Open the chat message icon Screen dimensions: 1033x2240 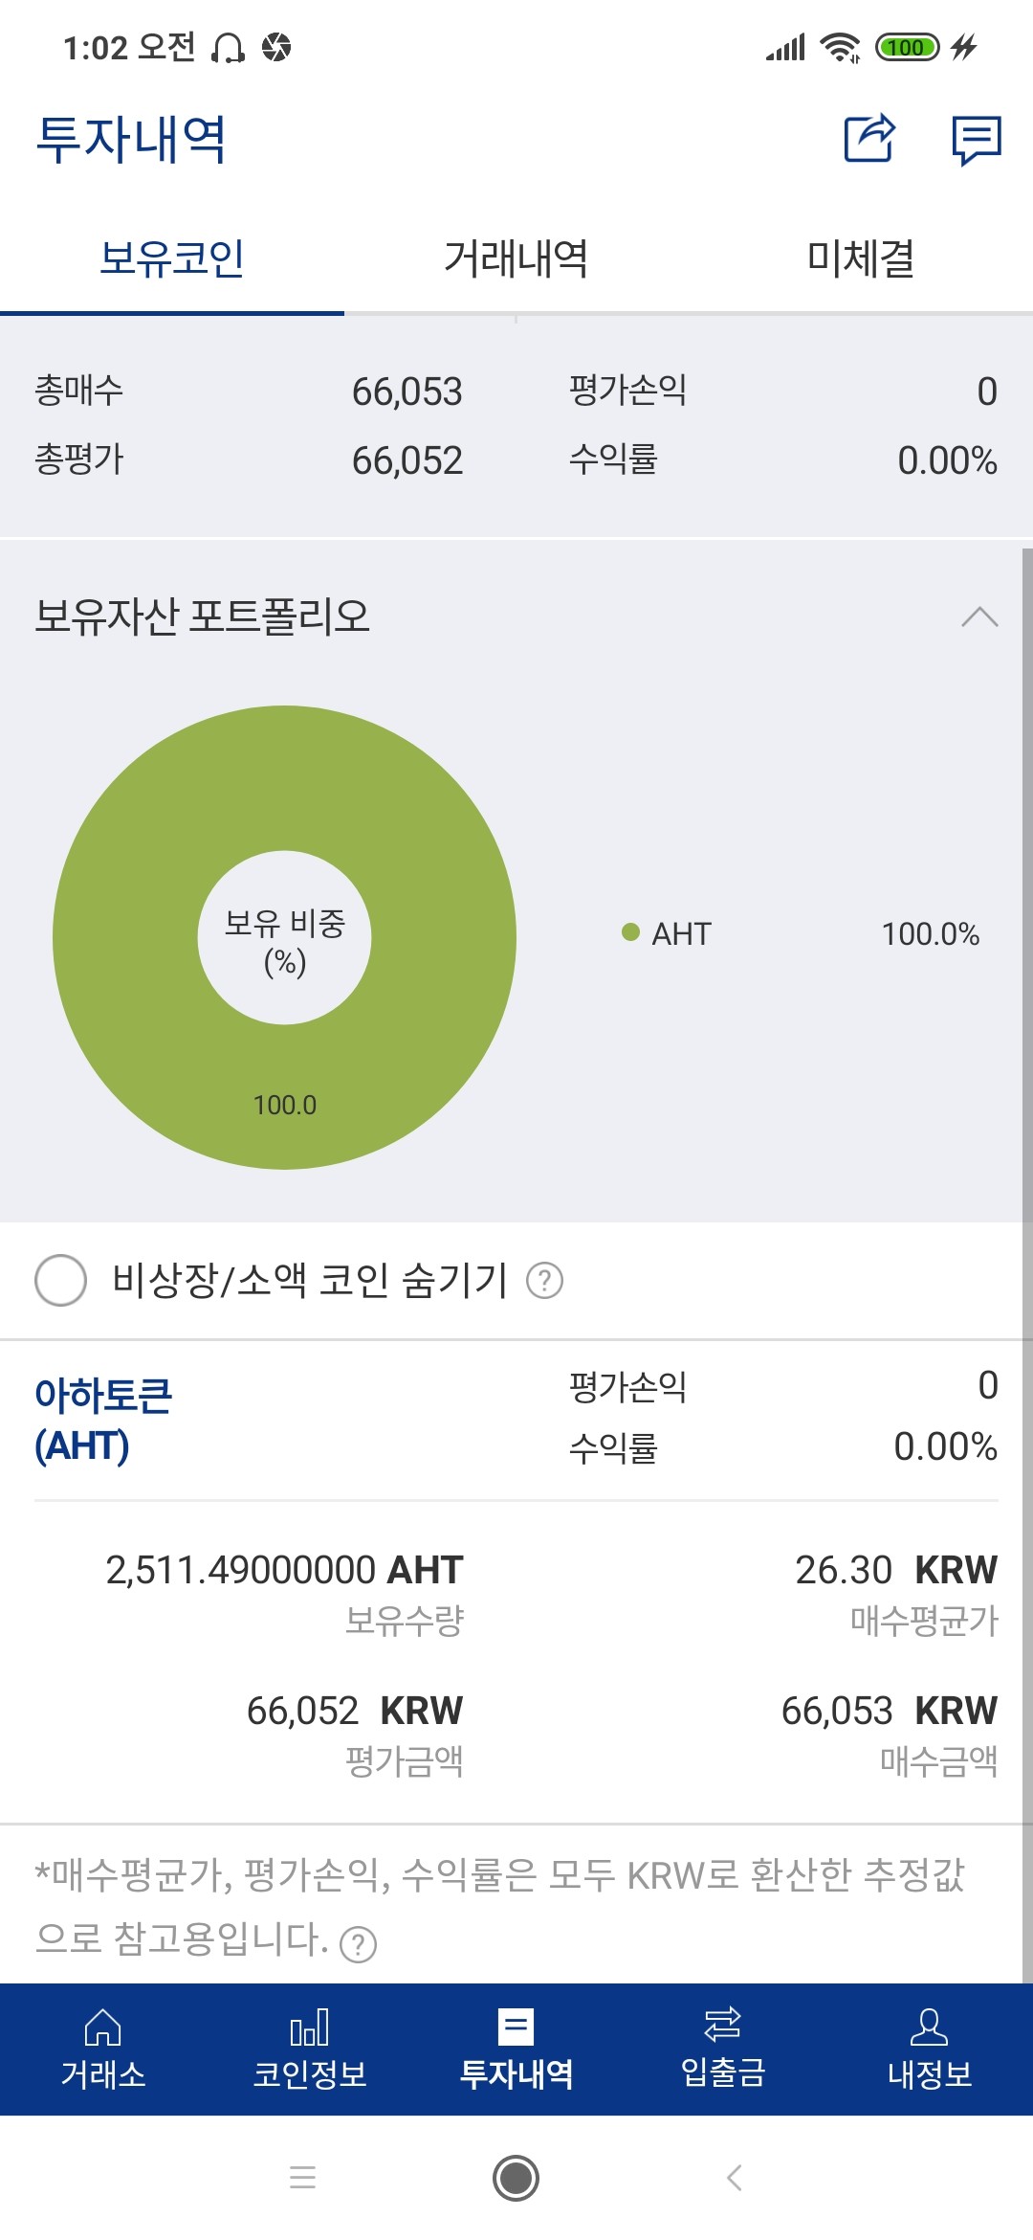point(977,140)
